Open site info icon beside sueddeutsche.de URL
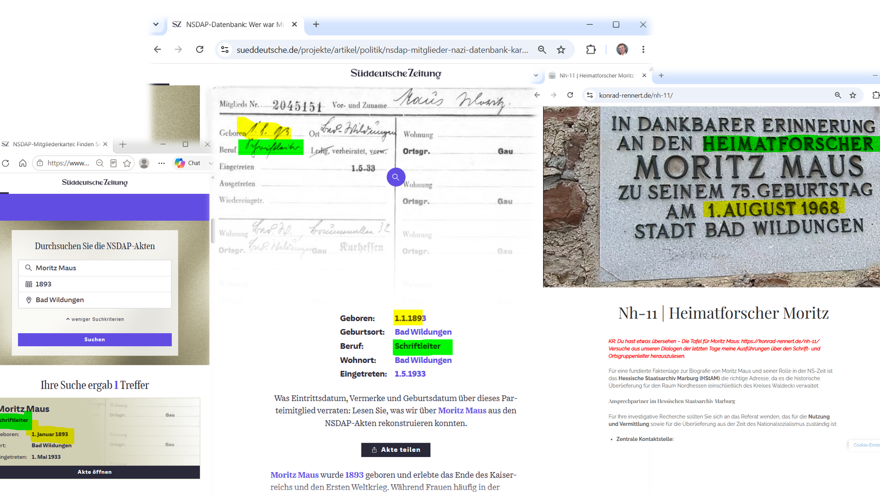880x495 pixels. 225,49
